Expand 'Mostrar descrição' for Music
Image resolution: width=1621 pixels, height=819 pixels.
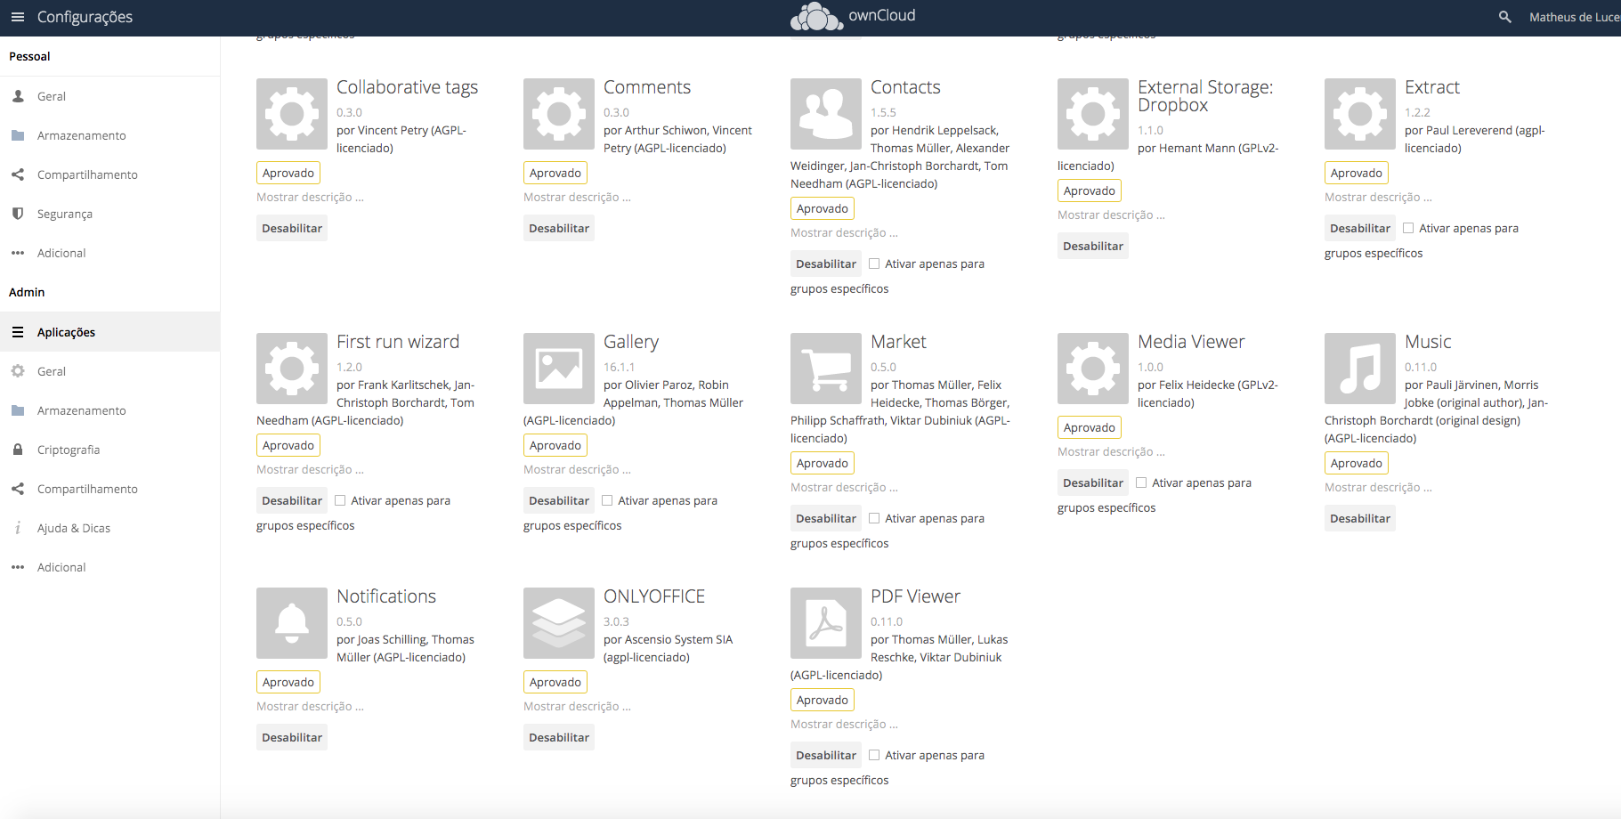click(1378, 487)
